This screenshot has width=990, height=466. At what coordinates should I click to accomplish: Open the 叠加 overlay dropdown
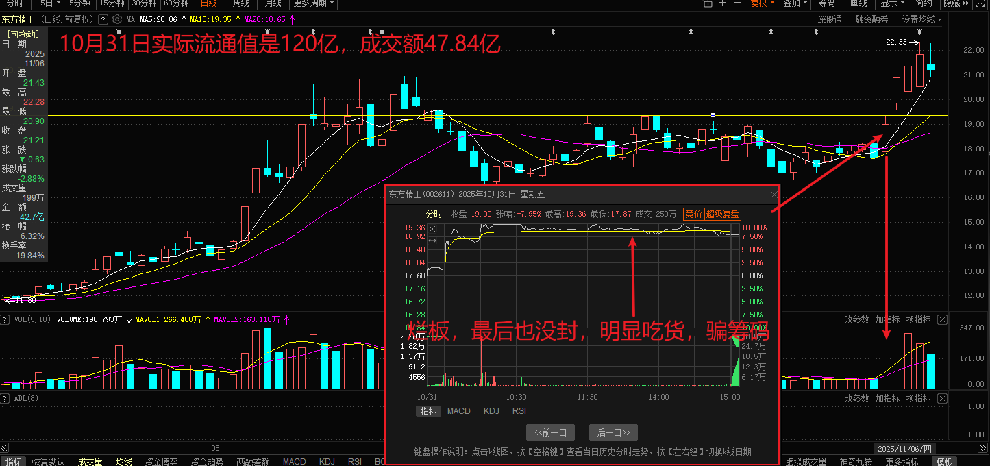795,3
